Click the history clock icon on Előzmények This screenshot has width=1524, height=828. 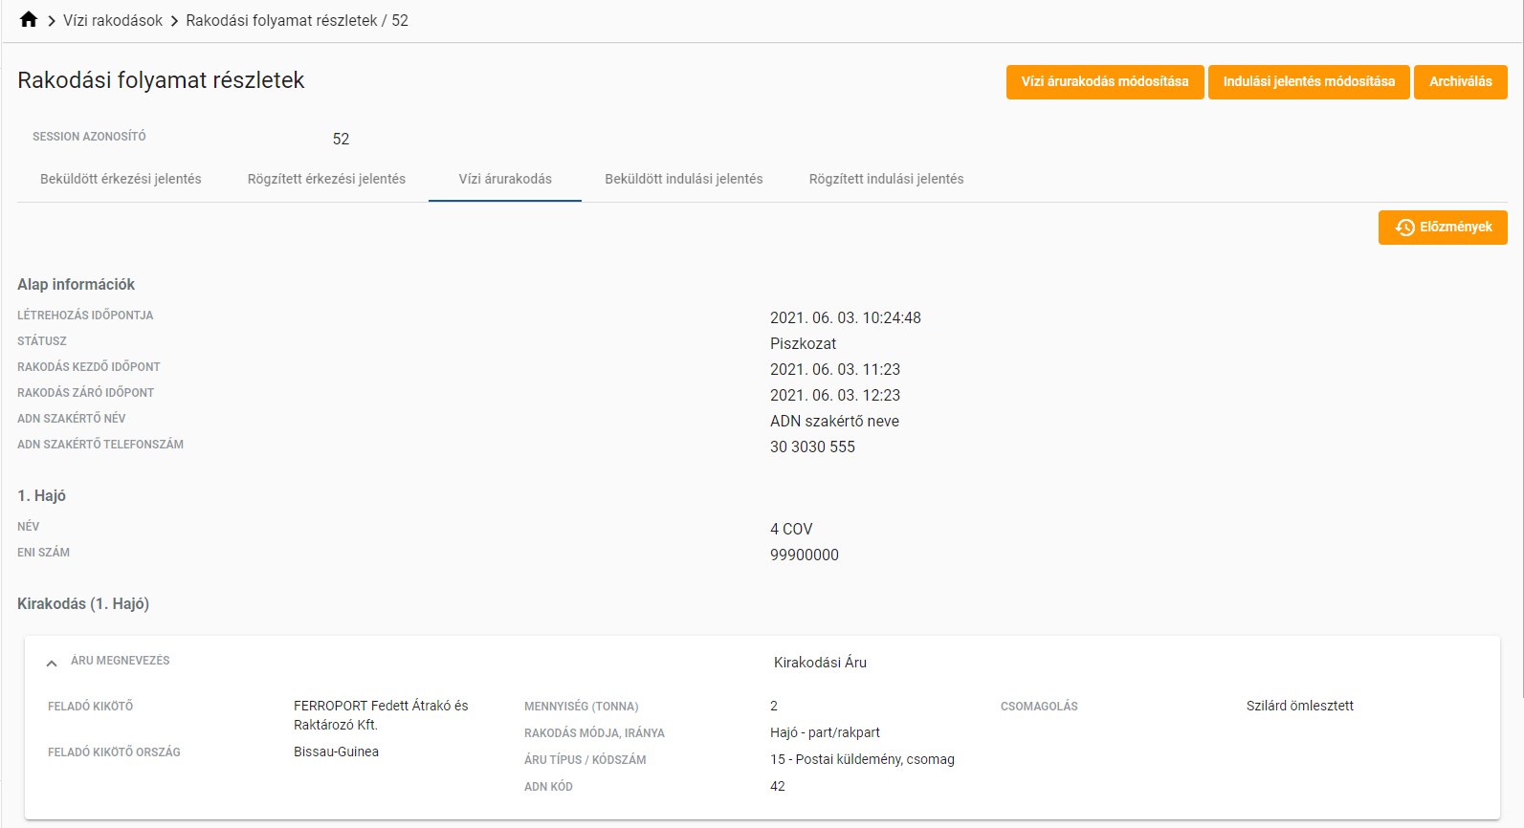coord(1404,228)
